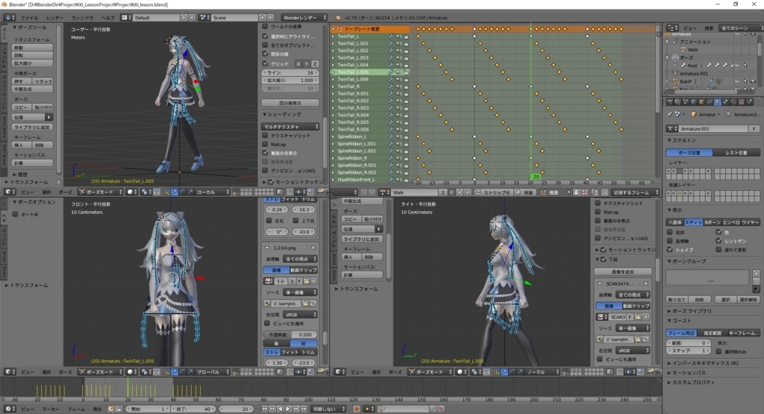Adjust the Opacity 0.500 slider
The width and height of the screenshot is (764, 414).
(x=290, y=335)
